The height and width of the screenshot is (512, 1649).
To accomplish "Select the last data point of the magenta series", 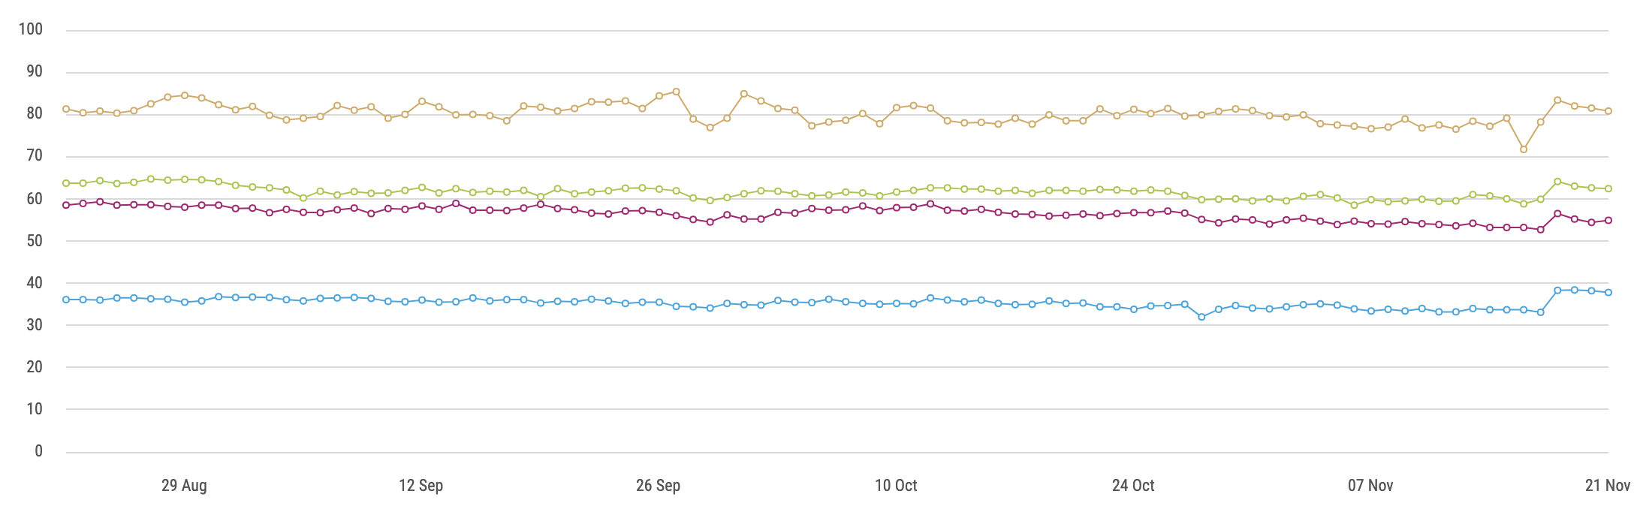I will coord(1608,220).
